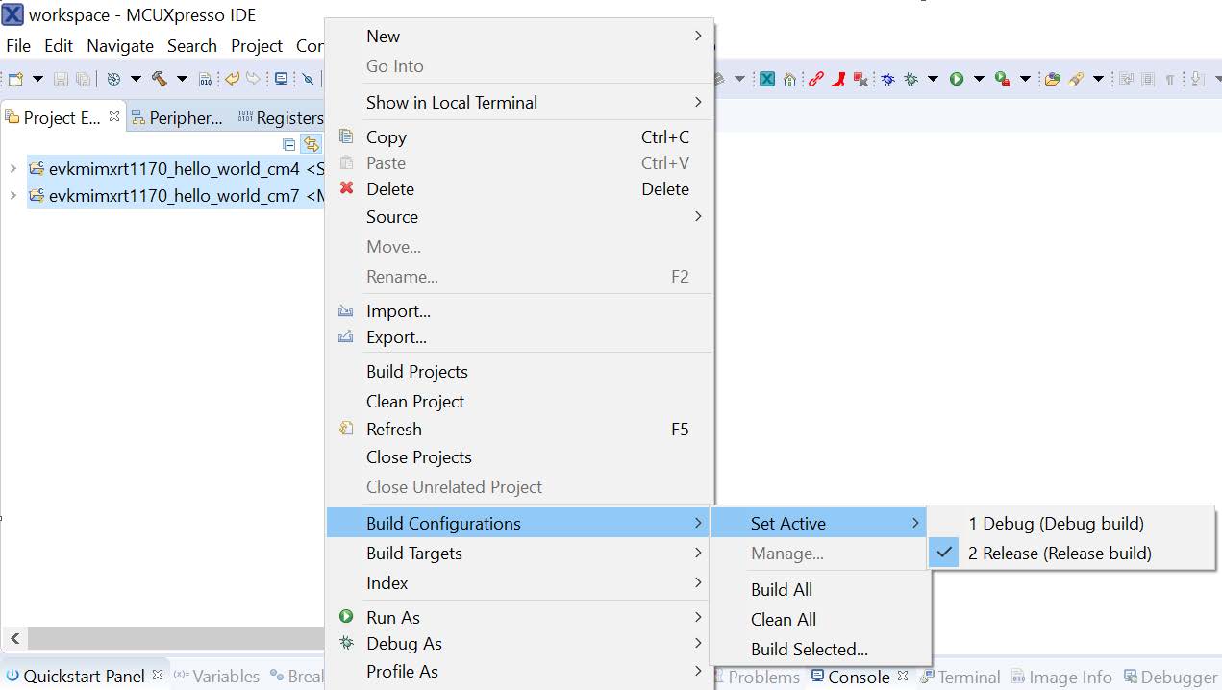Screen dimensions: 1222x690
Task: Select the 2 Release (Release build) configuration
Action: (1059, 554)
